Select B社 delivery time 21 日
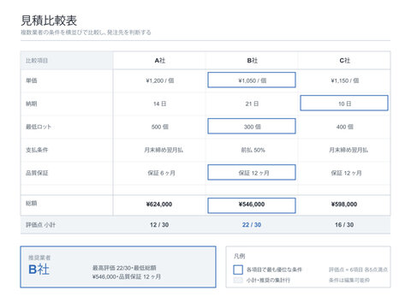 [x=252, y=104]
